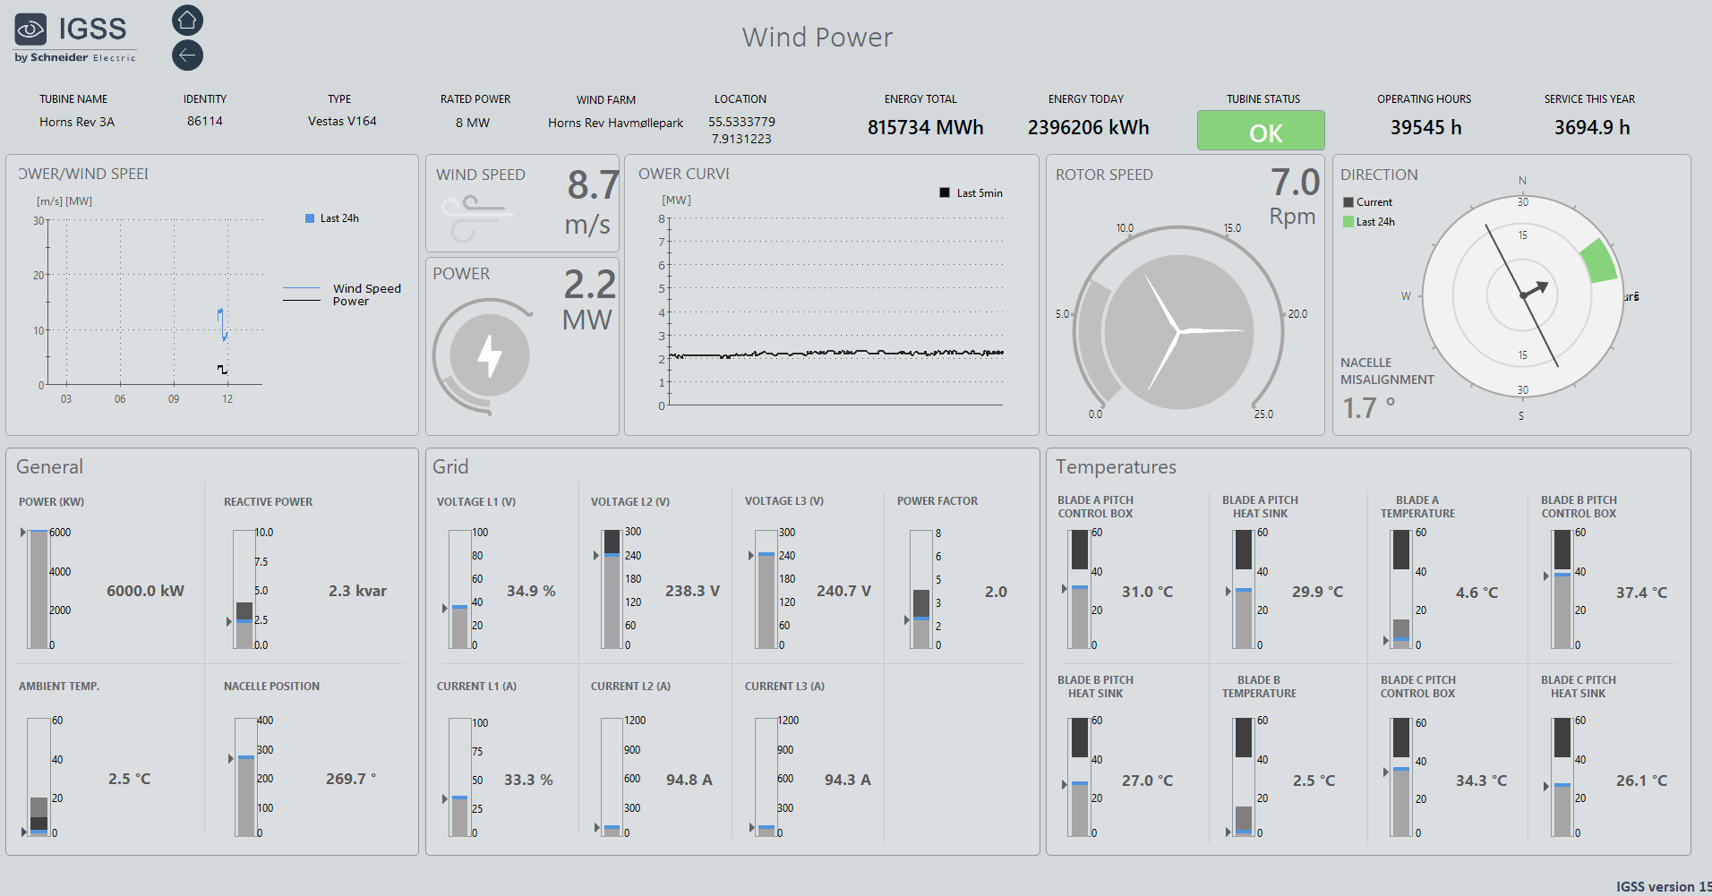This screenshot has height=896, width=1712.
Task: Click the green OK turbine status button
Action: click(x=1260, y=131)
